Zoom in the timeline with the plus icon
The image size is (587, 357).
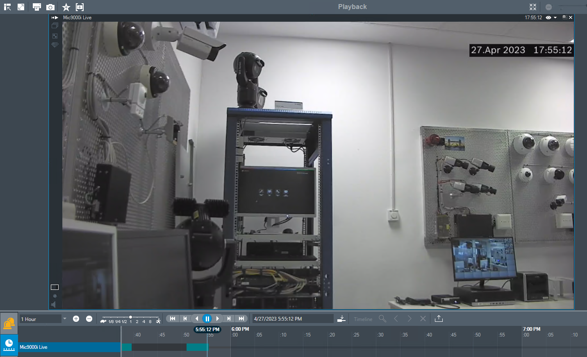[x=76, y=319]
